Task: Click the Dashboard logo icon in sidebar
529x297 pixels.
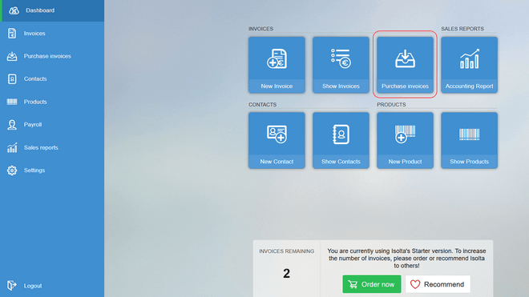Action: click(14, 10)
